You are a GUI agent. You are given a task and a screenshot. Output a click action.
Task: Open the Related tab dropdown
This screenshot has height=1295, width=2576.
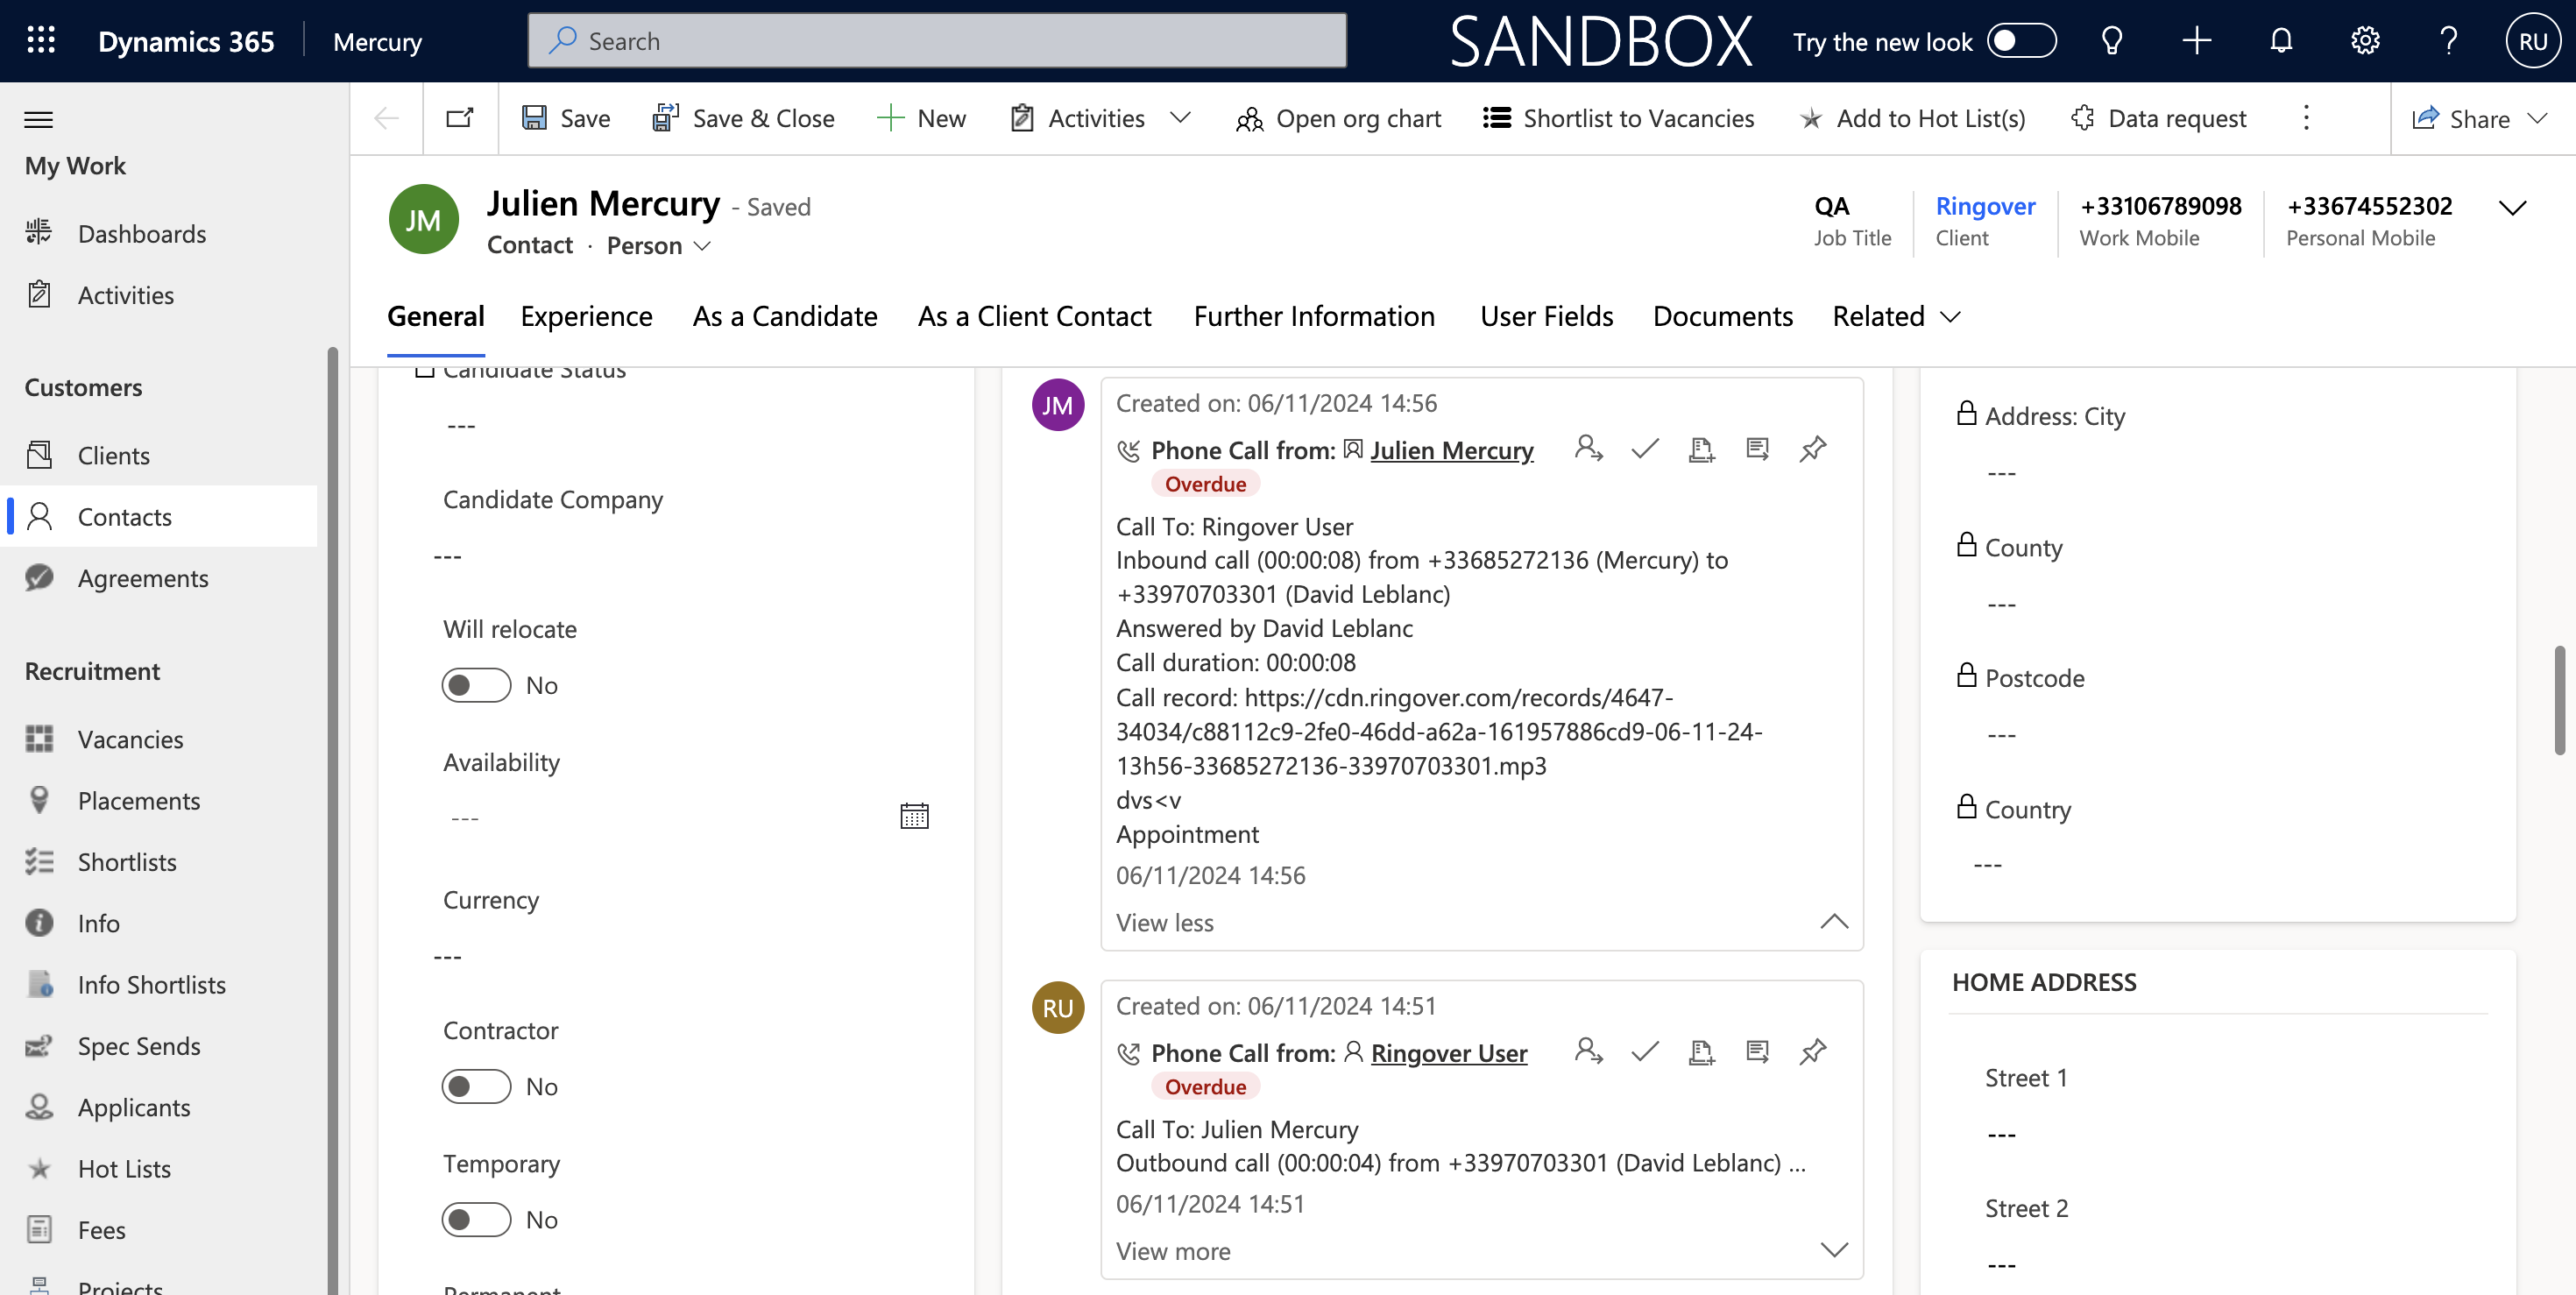tap(1896, 317)
